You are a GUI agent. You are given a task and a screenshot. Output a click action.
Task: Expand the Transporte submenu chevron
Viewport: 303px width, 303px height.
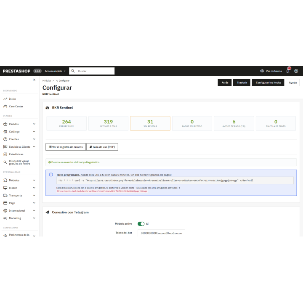[34, 196]
